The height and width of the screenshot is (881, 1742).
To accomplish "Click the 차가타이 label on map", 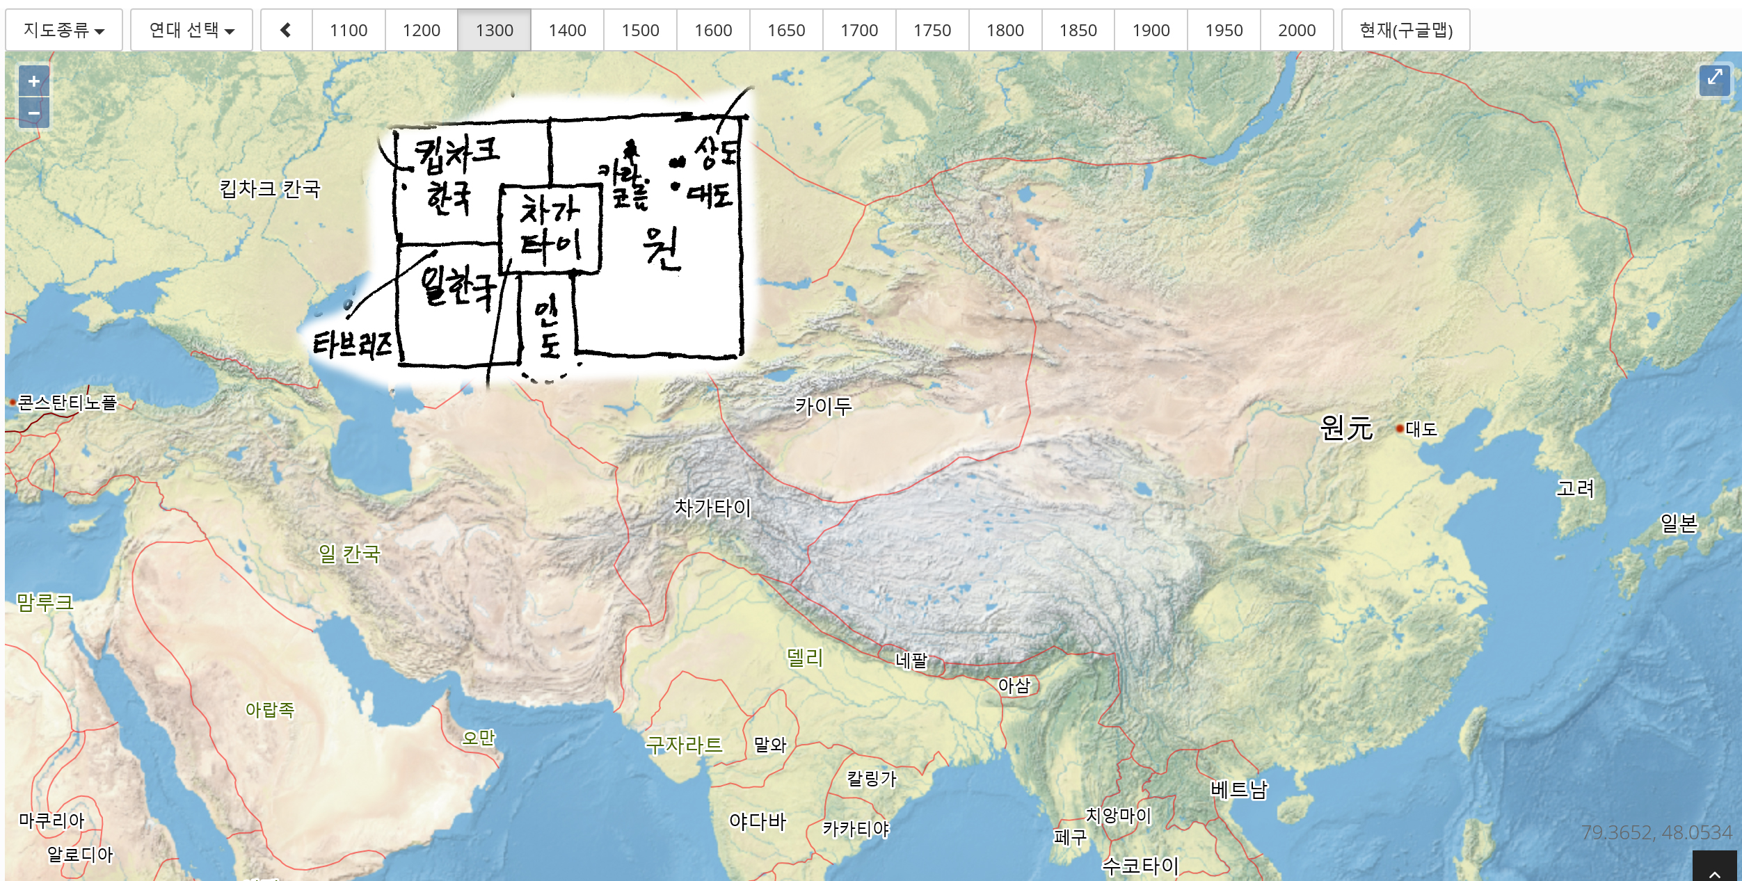I will pos(713,508).
